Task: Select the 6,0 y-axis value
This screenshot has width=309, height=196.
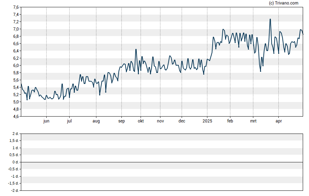Action: (x=16, y=66)
